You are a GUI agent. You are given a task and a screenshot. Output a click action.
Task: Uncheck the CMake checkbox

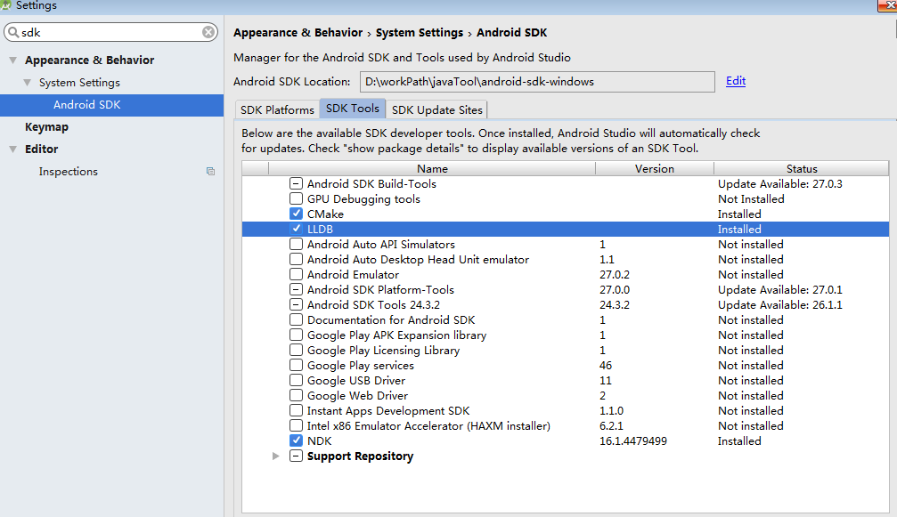296,214
